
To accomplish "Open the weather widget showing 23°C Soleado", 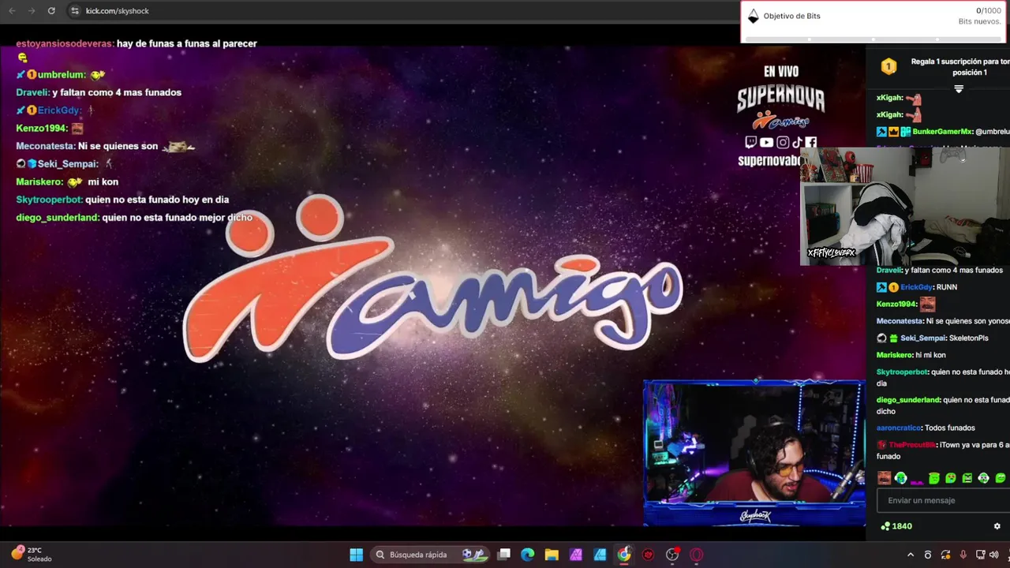I will 32,555.
